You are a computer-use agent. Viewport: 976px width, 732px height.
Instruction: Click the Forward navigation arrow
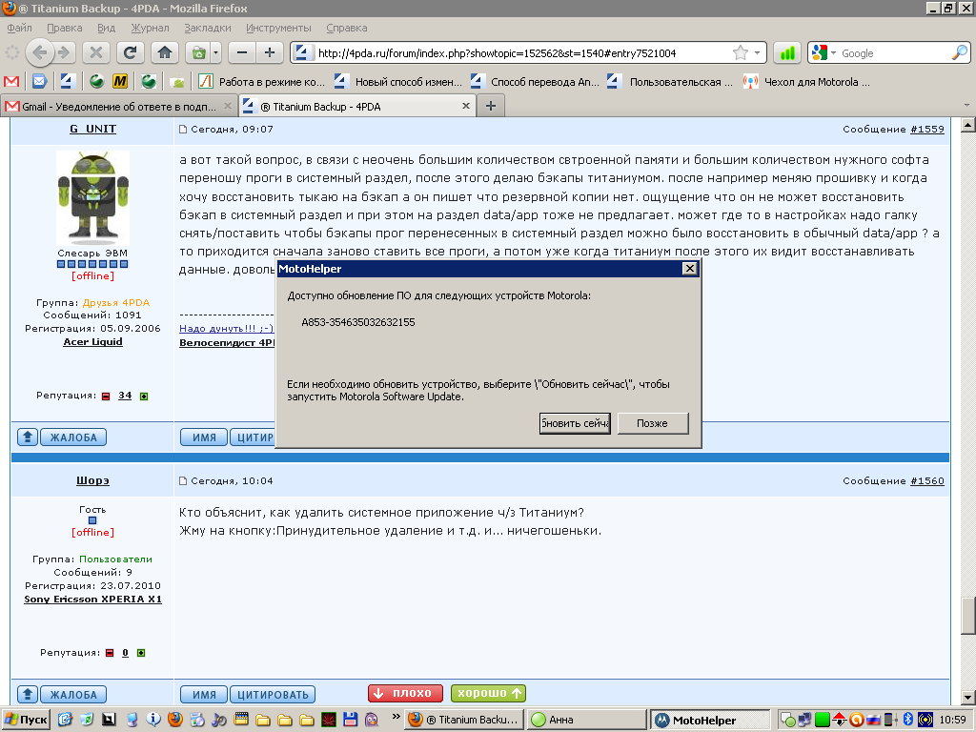coord(65,53)
